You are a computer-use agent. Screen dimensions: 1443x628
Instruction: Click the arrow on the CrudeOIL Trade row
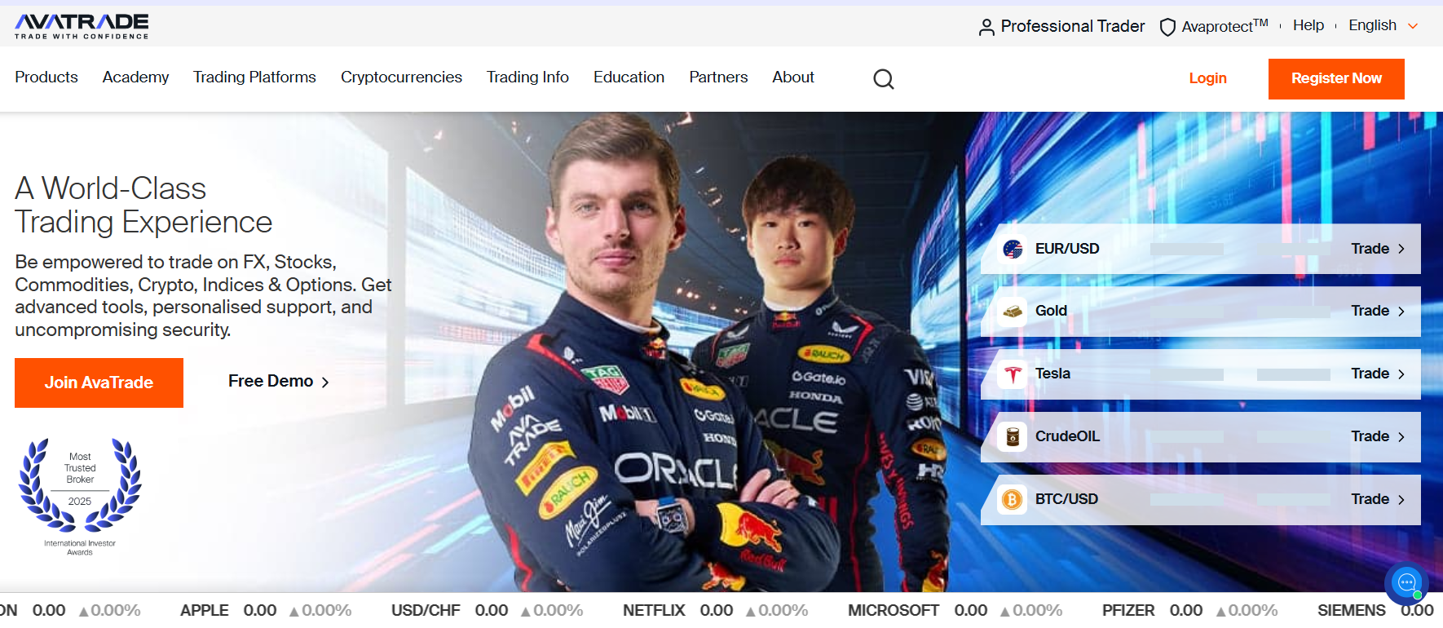tap(1401, 437)
